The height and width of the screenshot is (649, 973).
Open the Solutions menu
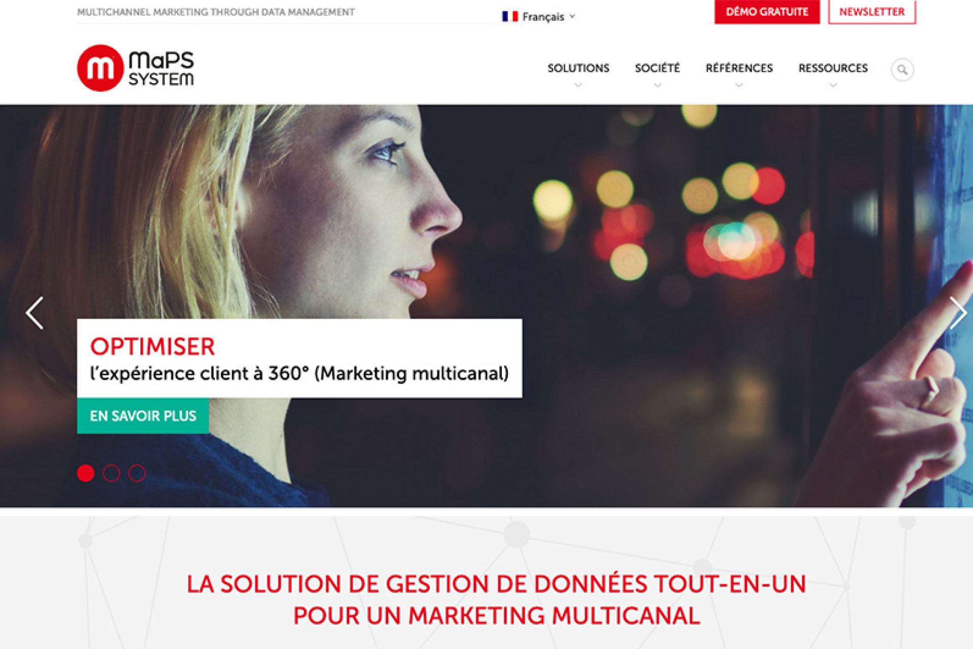[578, 68]
